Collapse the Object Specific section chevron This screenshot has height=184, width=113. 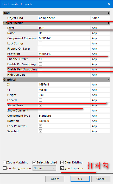[108, 23]
